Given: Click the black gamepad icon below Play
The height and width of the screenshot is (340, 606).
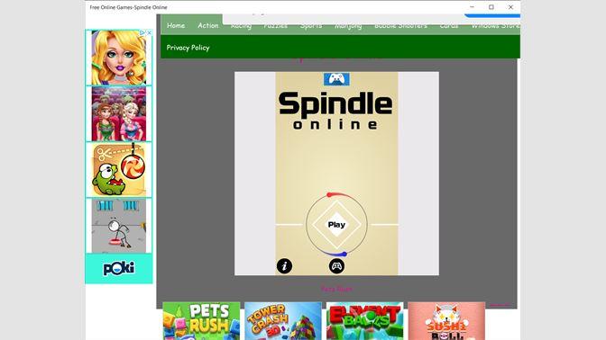Looking at the screenshot, I should (336, 266).
